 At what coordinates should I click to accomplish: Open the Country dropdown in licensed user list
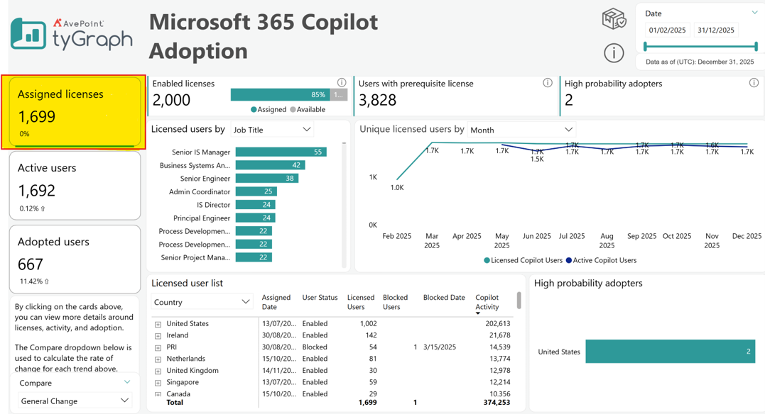click(202, 302)
